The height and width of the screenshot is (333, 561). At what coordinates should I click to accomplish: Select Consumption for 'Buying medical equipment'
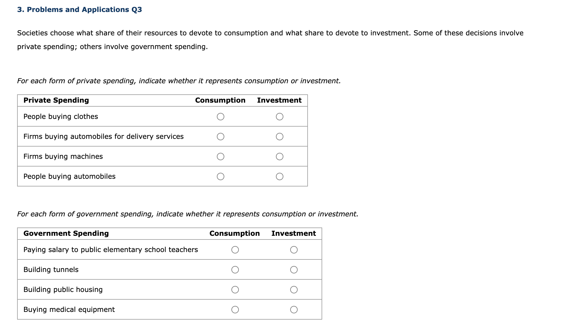click(x=235, y=309)
